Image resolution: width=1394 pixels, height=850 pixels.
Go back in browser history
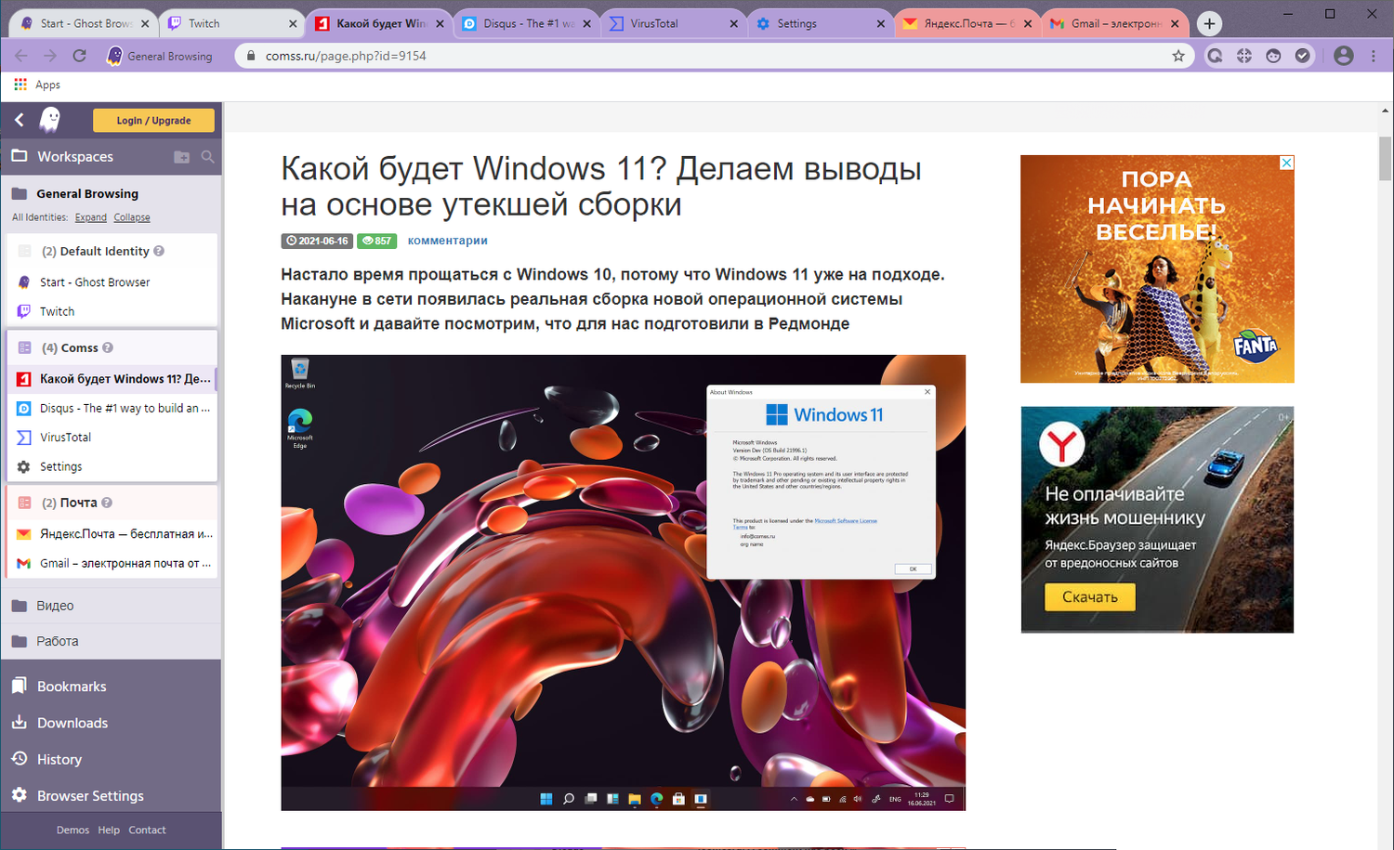21,56
